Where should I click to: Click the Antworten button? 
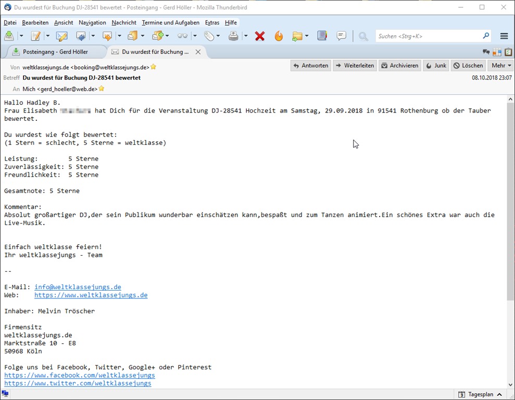tap(311, 65)
